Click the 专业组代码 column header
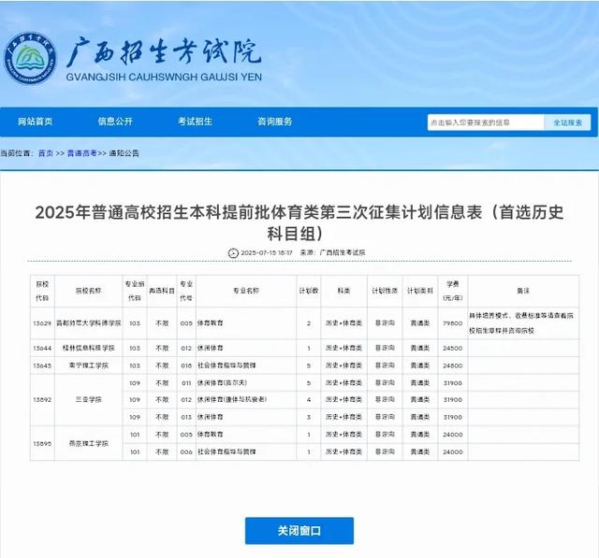The height and width of the screenshot is (558, 599). [x=135, y=291]
